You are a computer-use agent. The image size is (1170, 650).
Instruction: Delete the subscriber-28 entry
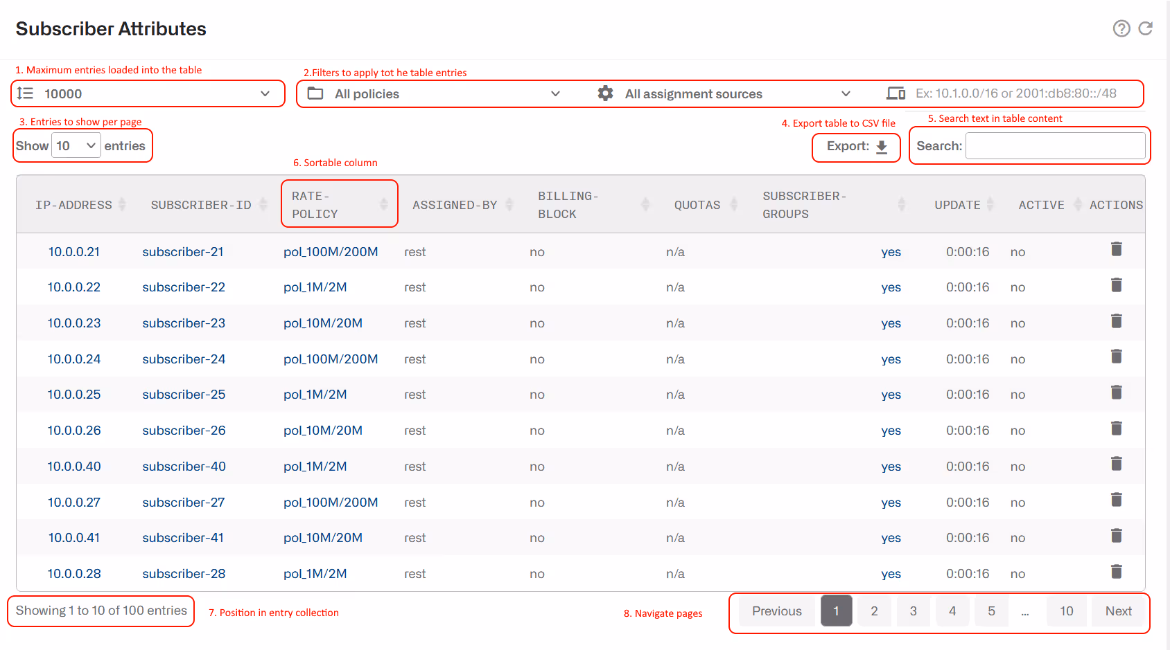point(1116,572)
